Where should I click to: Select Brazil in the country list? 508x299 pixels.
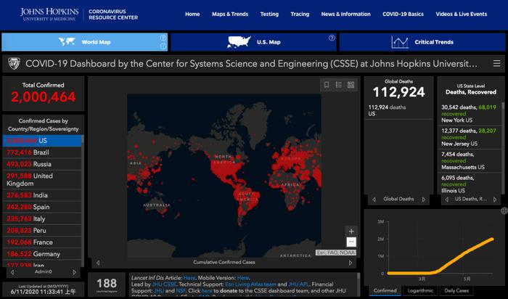[x=42, y=152]
